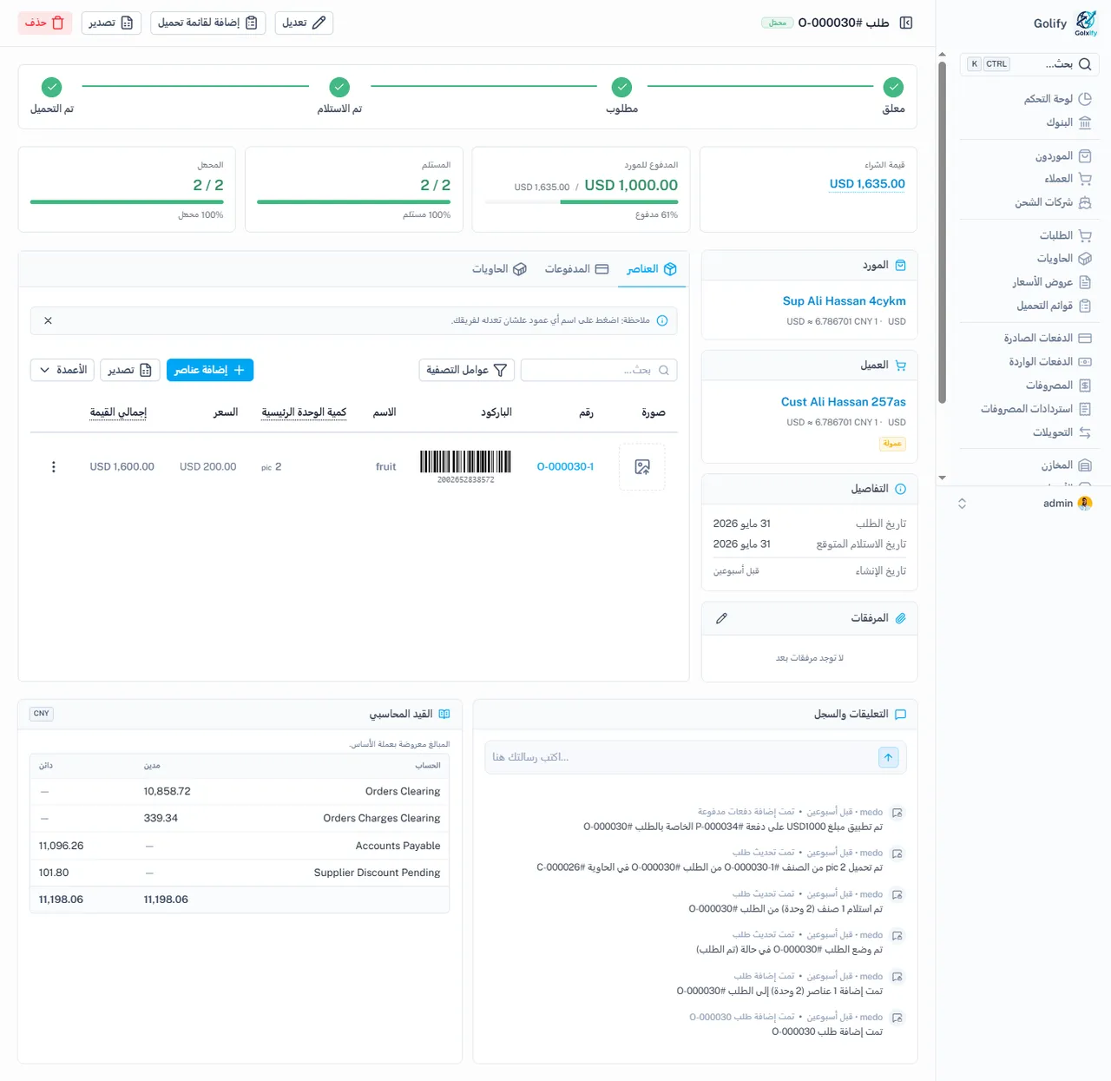Open customer Cust Ali Hassan 257as
Viewport: 1111px width, 1081px height.
(x=843, y=402)
